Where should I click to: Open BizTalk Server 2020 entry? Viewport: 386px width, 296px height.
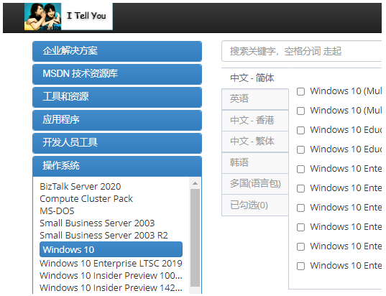click(81, 187)
